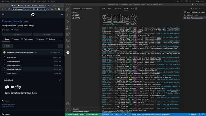Open folder-api.properties file

click(x=14, y=69)
